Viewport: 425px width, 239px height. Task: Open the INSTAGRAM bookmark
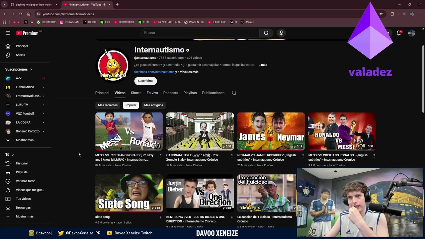70,22
